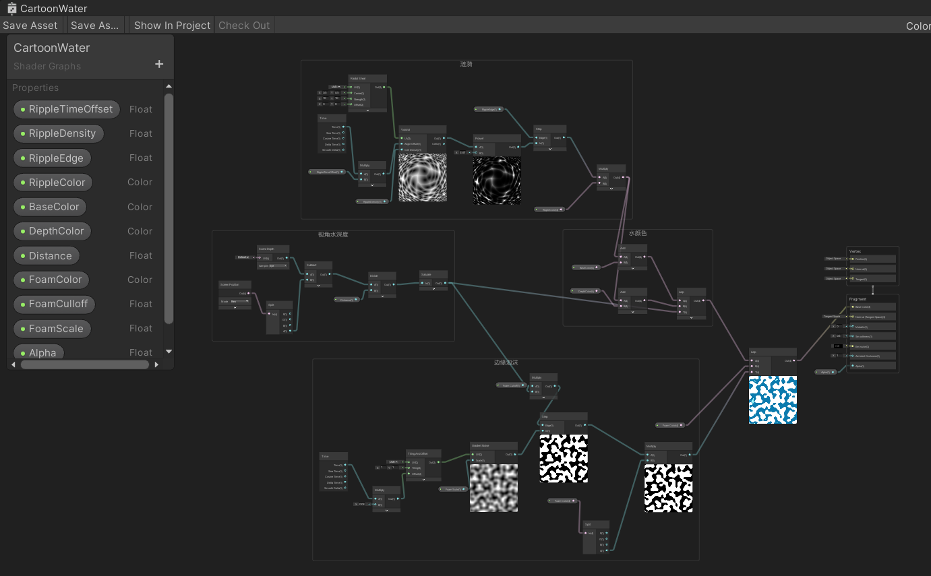
Task: Click the add property (+) icon on the blackboard
Action: (x=159, y=64)
